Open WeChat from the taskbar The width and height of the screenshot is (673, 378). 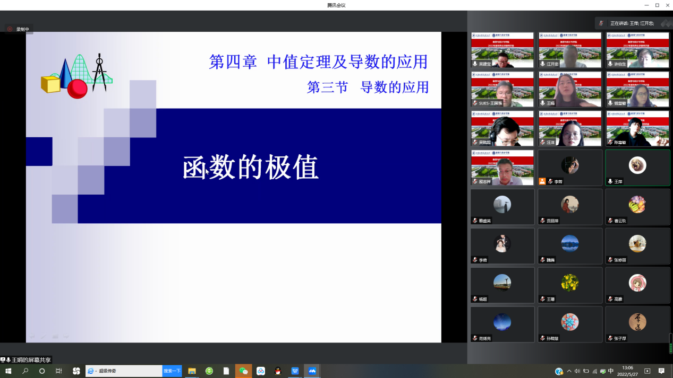243,371
